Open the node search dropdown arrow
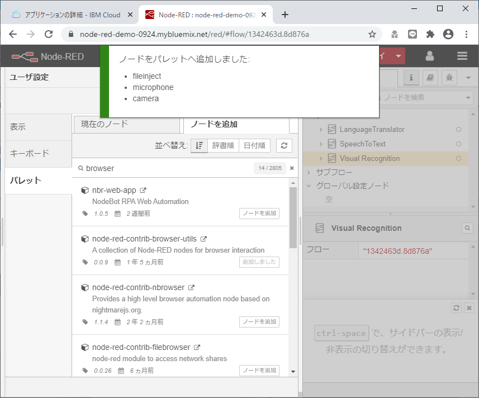The image size is (479, 398). [x=469, y=97]
